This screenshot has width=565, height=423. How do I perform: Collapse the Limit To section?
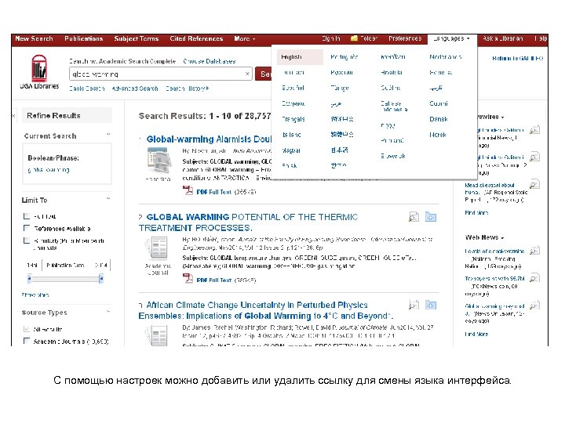108,198
